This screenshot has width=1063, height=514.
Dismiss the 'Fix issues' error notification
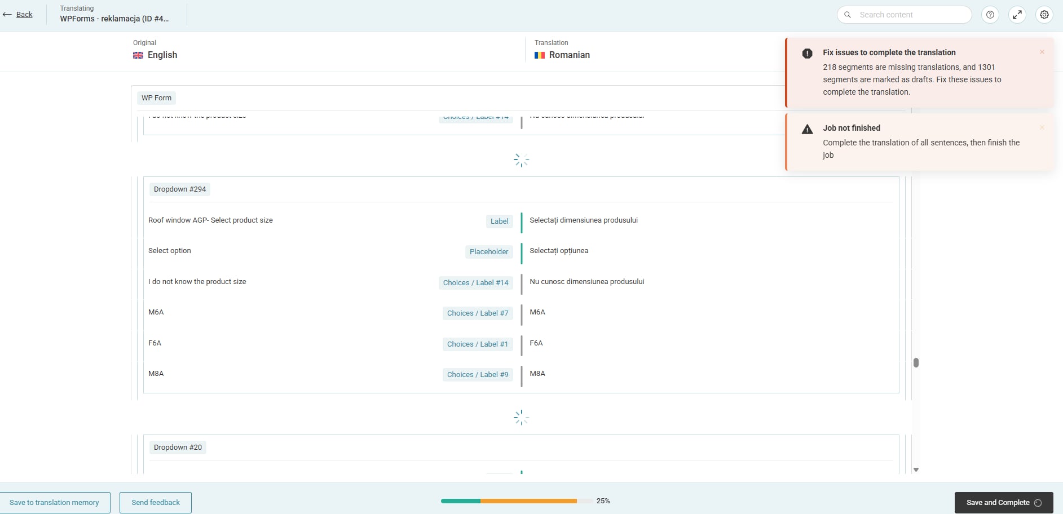[x=1042, y=52]
